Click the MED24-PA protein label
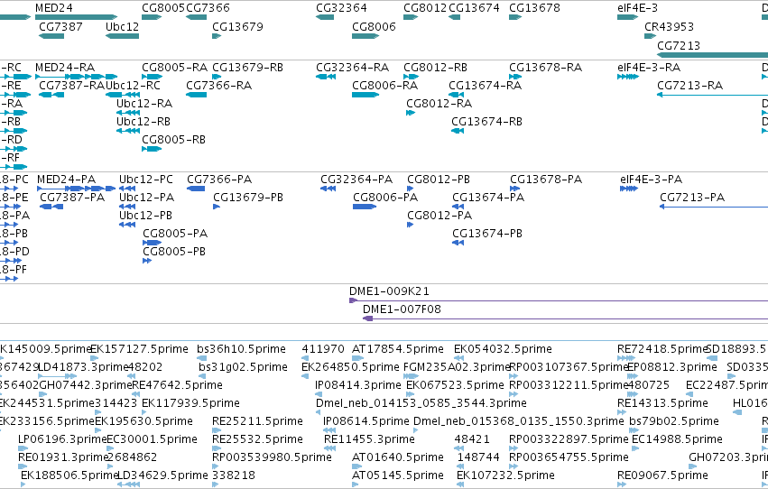The image size is (768, 489). [67, 180]
